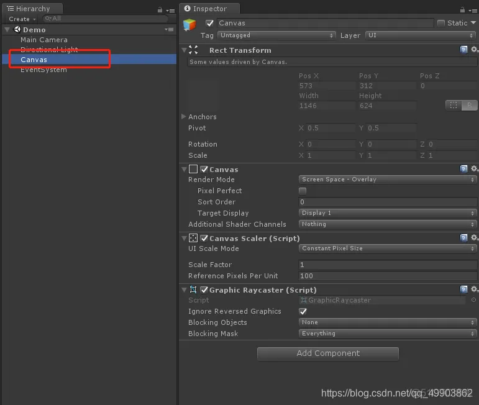Click the Pivot X value field
479x405 pixels.
(x=331, y=128)
